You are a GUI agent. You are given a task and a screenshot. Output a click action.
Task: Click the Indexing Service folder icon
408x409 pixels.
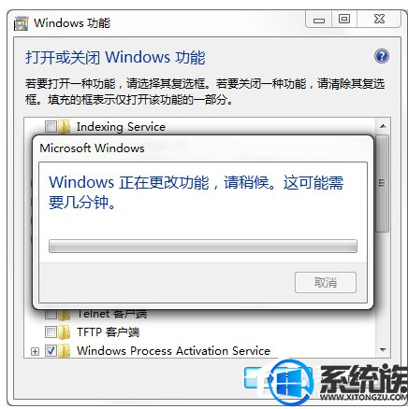[64, 127]
